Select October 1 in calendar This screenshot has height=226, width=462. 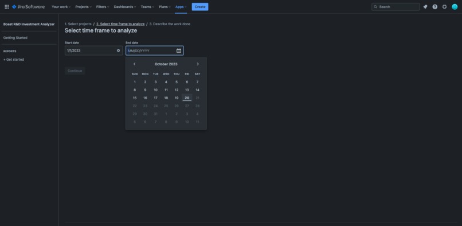pos(135,82)
